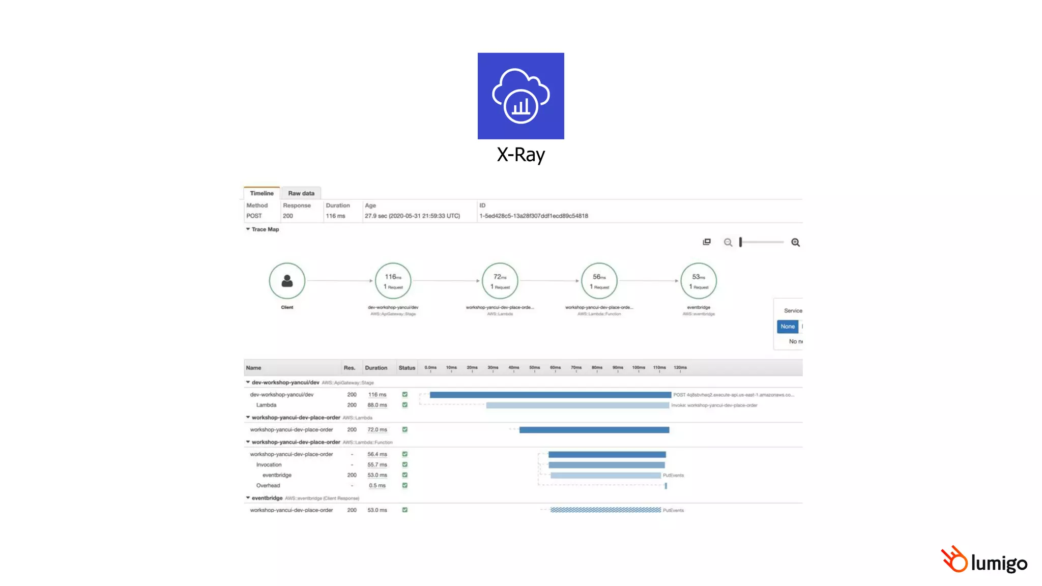Click status checkbox in the Invocation row
This screenshot has height=586, width=1042.
(x=405, y=464)
